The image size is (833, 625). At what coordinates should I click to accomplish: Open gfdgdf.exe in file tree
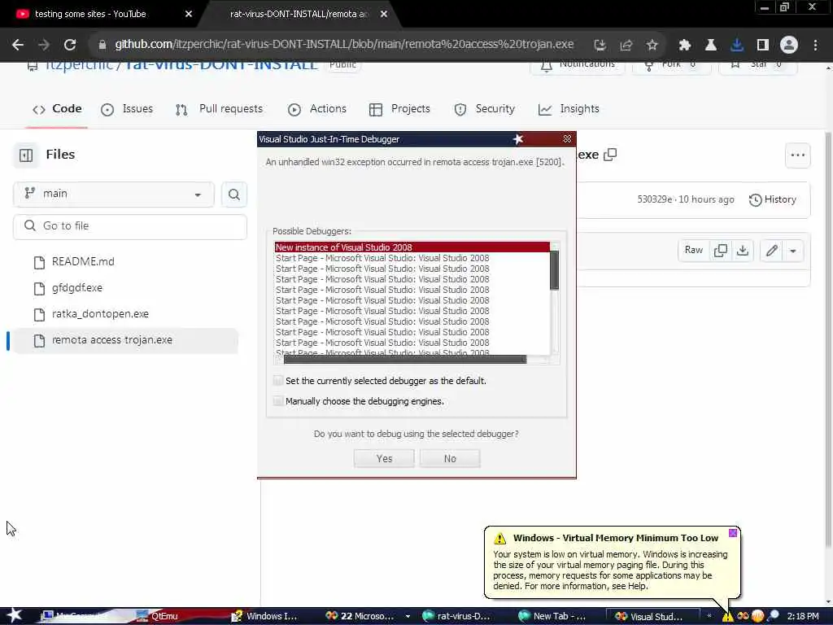[77, 288]
